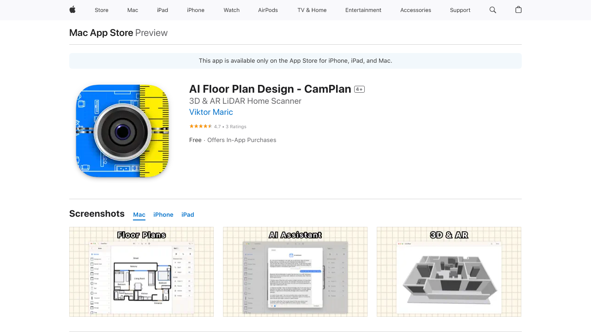Screen dimensions: 591x332
Task: Open the AirPods menu item
Action: point(268,10)
